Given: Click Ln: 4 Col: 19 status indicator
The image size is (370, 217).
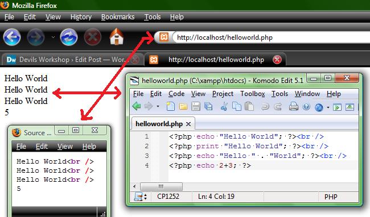Looking at the screenshot, I should (x=216, y=197).
